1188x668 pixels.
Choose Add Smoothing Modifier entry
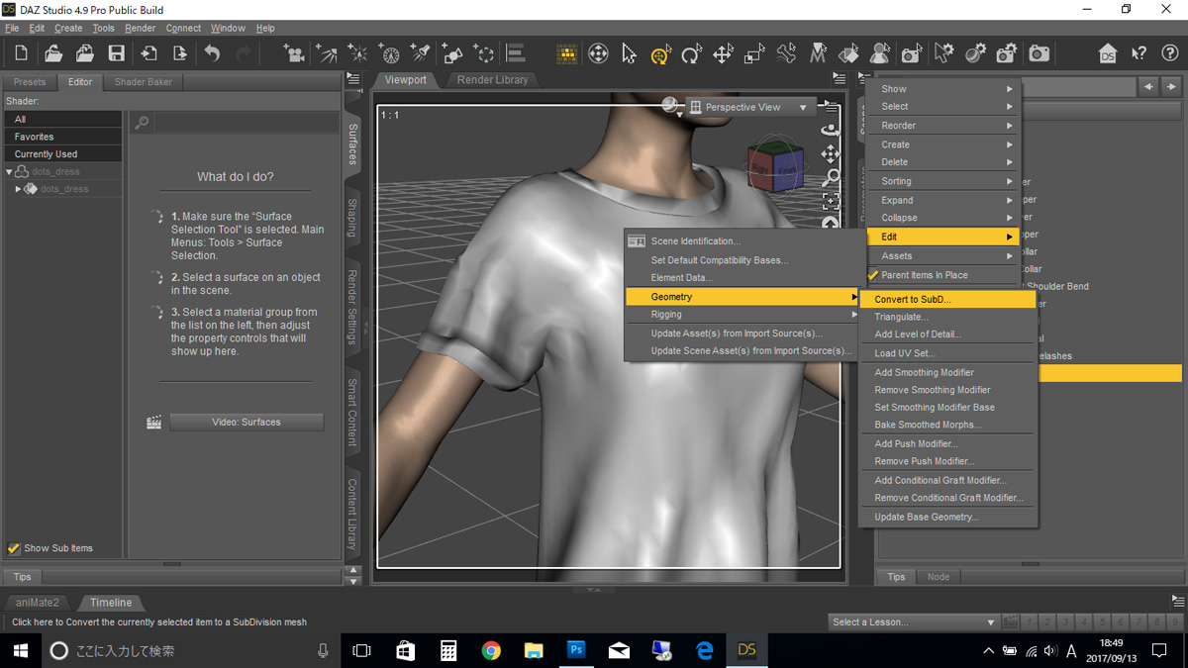tap(947, 372)
